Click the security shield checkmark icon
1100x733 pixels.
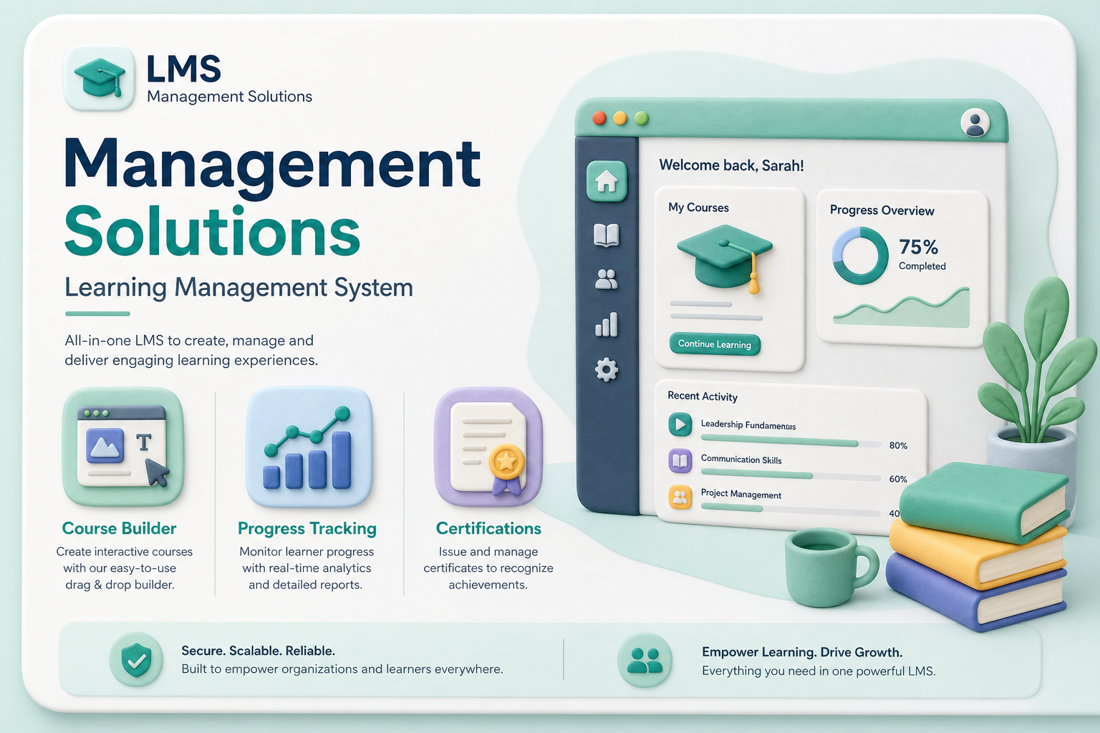click(136, 659)
